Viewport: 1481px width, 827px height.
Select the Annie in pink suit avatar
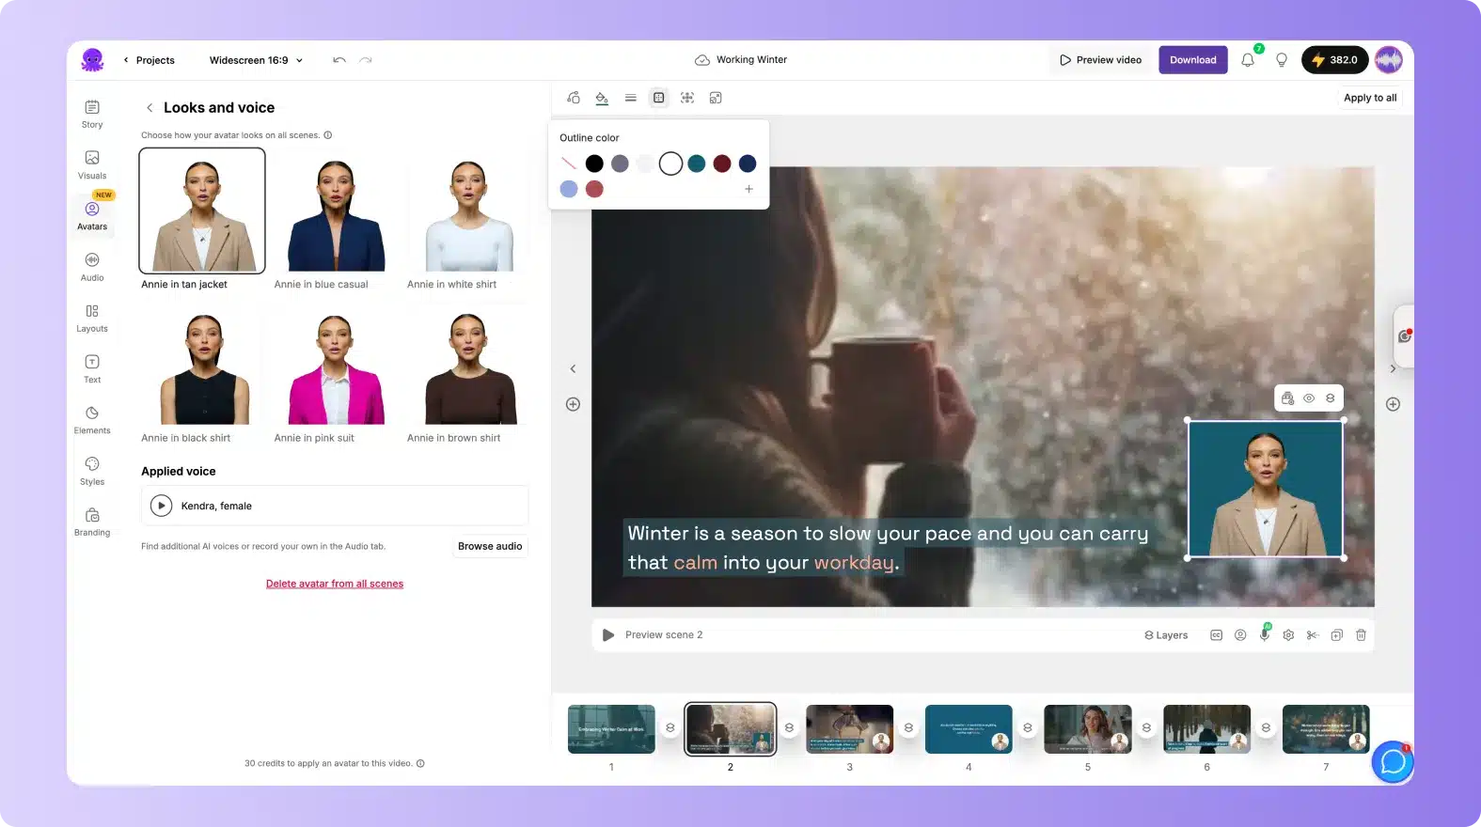pyautogui.click(x=335, y=369)
